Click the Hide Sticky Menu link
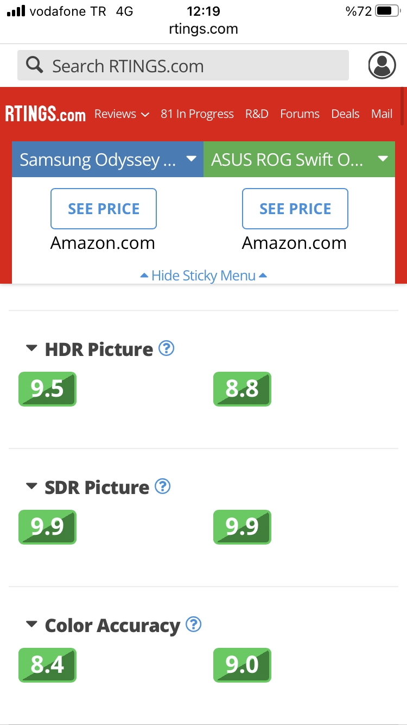This screenshot has height=725, width=407. pos(203,276)
